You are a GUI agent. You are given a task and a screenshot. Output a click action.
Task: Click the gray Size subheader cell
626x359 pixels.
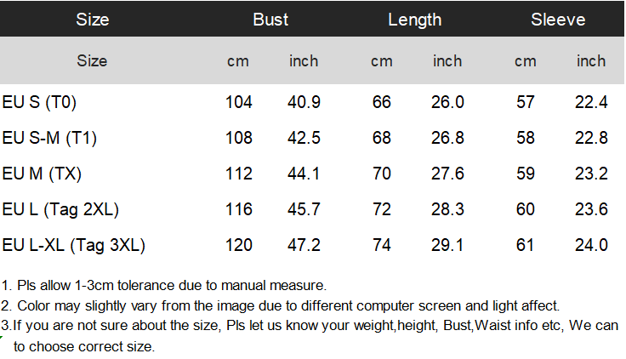92,61
